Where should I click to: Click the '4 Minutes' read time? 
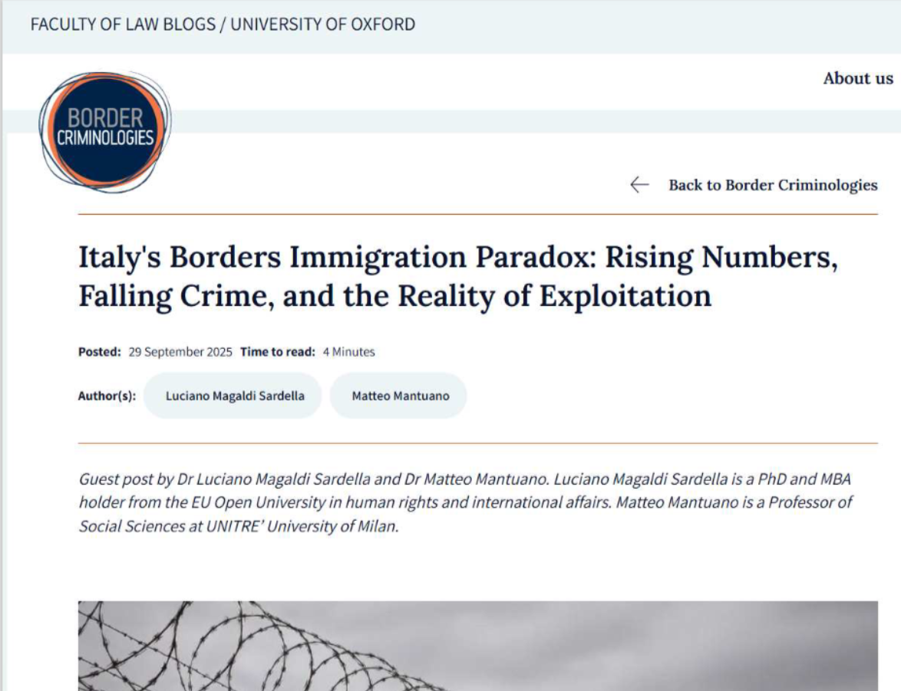[348, 351]
